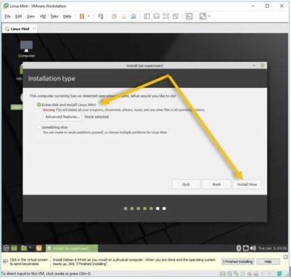
Task: Click Quit in the installer
Action: (x=186, y=184)
